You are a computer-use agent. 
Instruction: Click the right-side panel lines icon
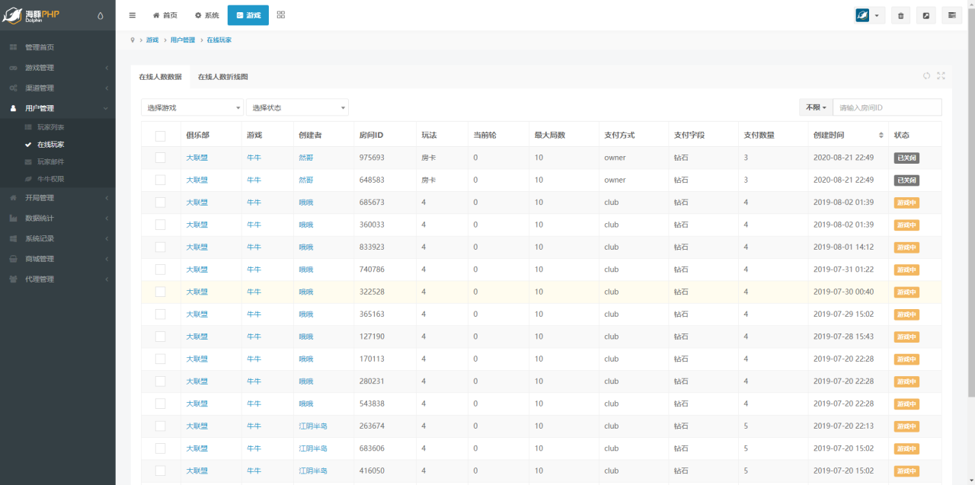coord(951,15)
